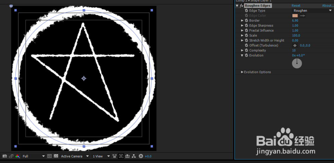Expand the Complexity property
This screenshot has height=163, width=334.
242,50
